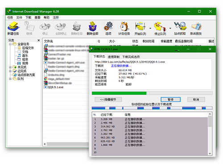
Task: Sort list by 文件名 column header
Action: click(x=70, y=41)
